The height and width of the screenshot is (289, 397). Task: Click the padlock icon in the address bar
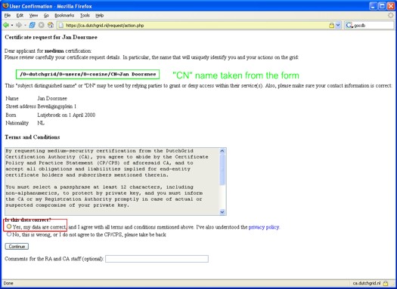pos(331,25)
